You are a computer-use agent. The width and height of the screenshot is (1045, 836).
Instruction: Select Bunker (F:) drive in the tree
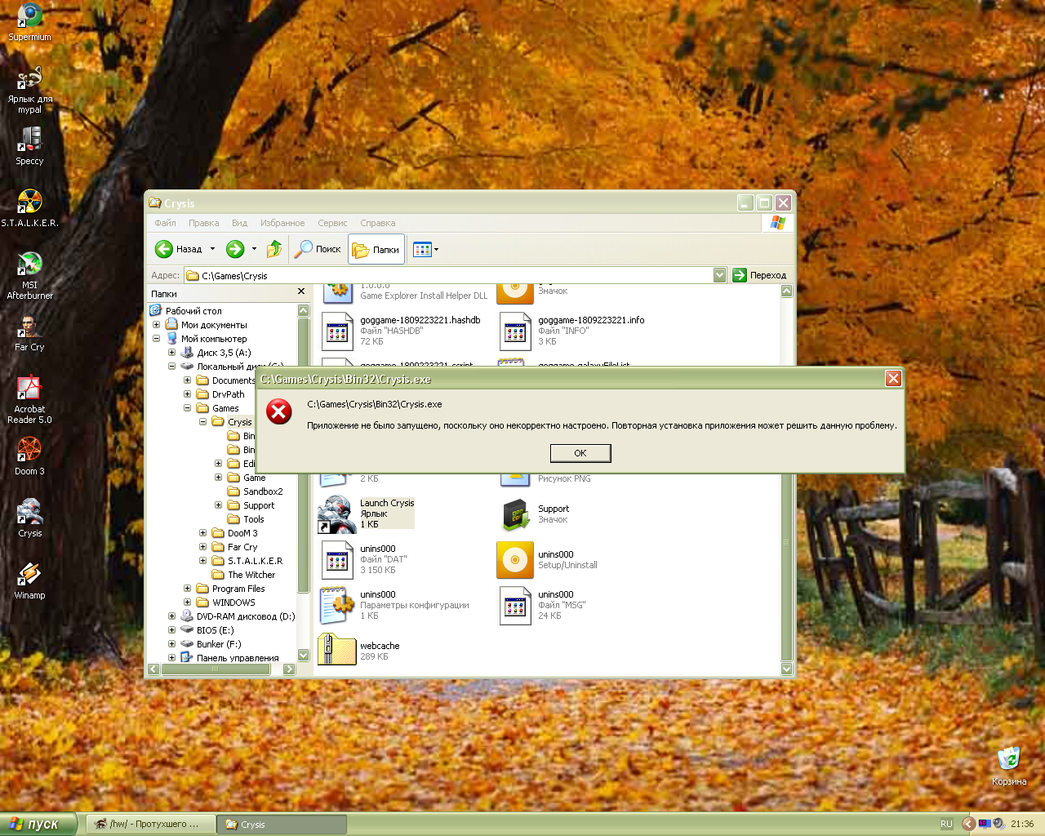[x=211, y=644]
